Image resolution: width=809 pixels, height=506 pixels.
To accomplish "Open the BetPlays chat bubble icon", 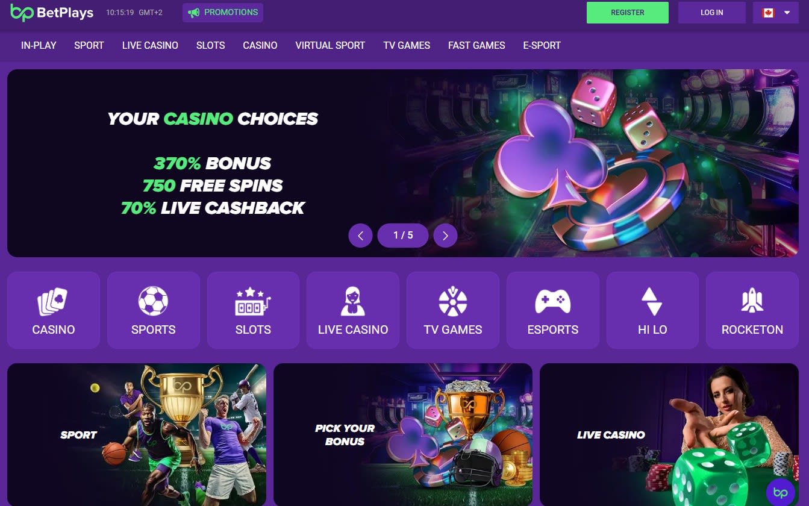I will (x=781, y=493).
